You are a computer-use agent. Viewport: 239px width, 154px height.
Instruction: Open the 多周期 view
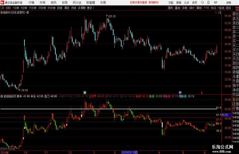tap(82, 8)
